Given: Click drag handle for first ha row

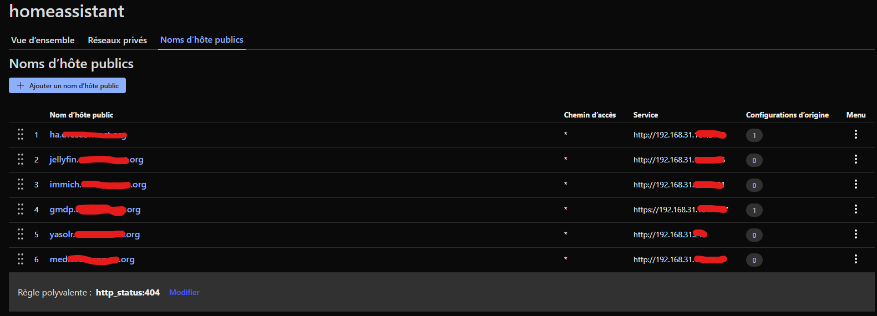Looking at the screenshot, I should click(x=21, y=135).
